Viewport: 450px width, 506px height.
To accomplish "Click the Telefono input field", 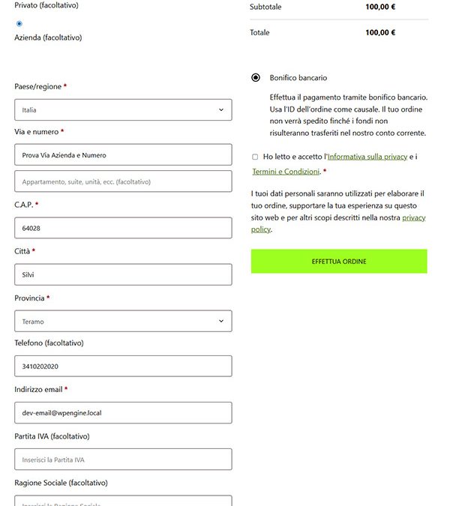I will [x=123, y=367].
